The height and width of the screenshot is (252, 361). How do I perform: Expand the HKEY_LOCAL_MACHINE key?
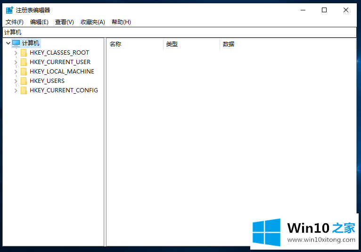16,72
